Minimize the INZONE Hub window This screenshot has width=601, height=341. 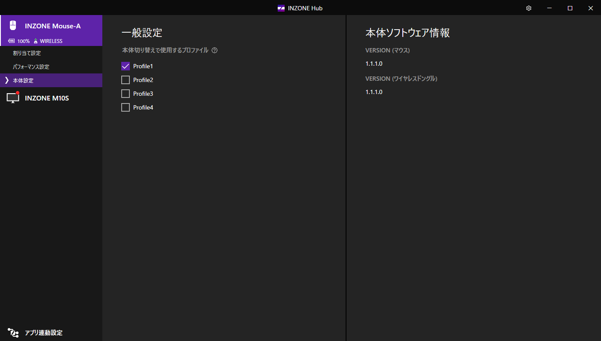click(549, 8)
